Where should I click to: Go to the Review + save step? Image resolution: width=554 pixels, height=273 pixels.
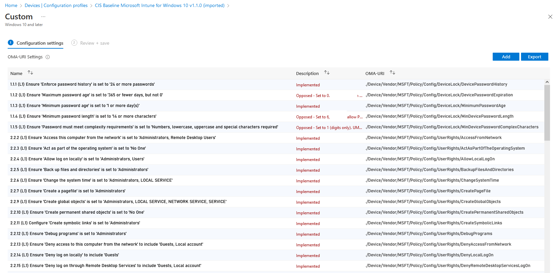coord(90,43)
